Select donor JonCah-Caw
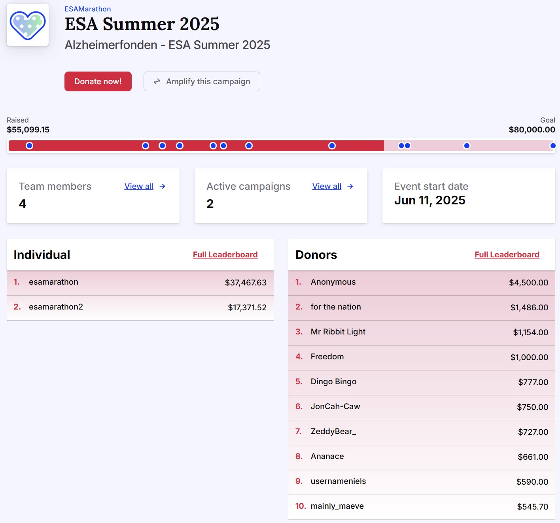Screen dimensions: 560x523 coord(422,407)
